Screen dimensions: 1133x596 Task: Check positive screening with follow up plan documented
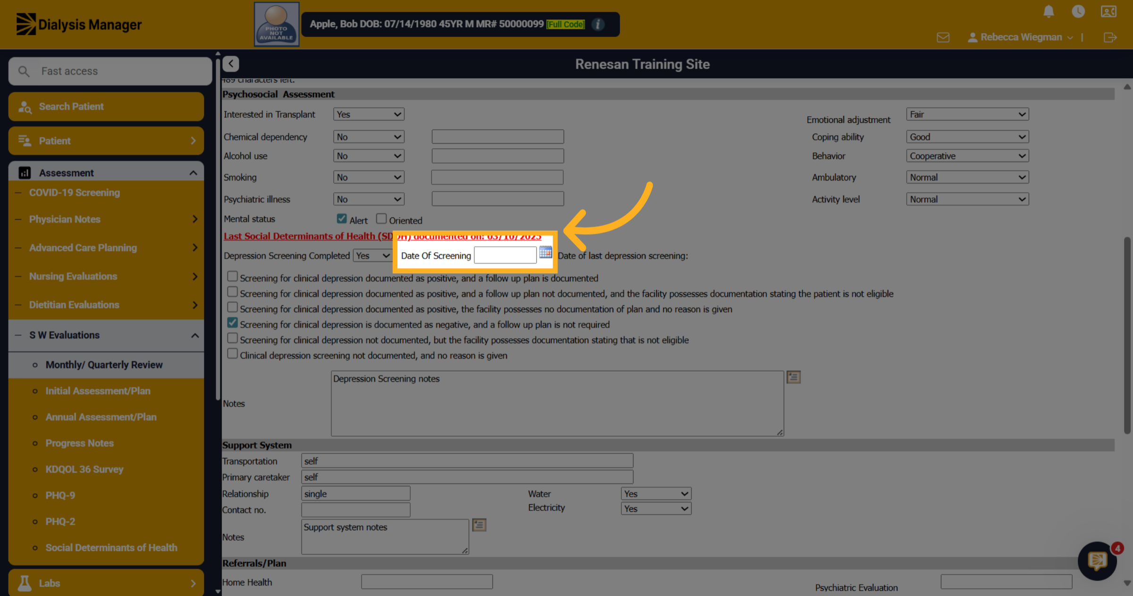pos(232,276)
